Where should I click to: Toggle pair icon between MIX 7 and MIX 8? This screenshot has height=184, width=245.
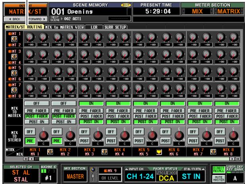click(213, 152)
